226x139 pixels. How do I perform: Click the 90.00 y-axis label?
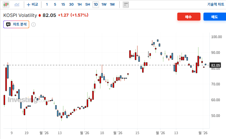pyautogui.click(x=216, y=52)
